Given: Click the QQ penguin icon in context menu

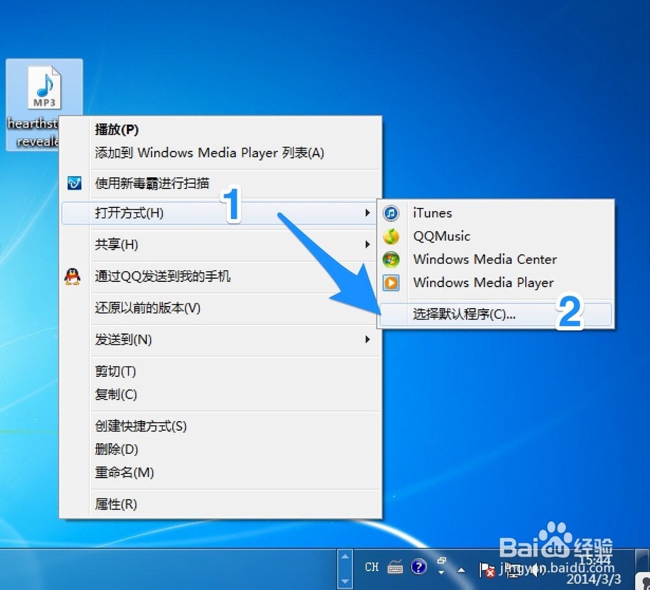Looking at the screenshot, I should pos(73,276).
